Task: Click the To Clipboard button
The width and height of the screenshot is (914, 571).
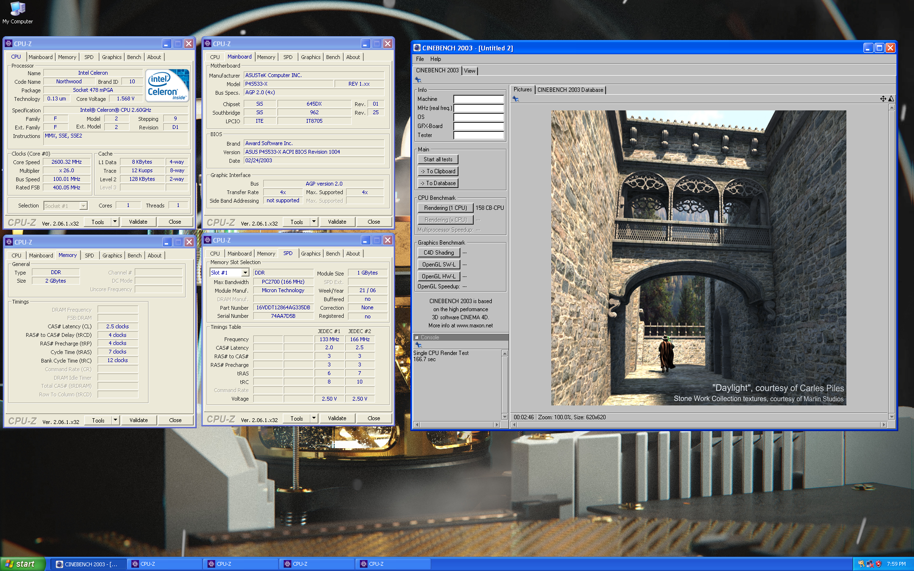Action: [438, 171]
